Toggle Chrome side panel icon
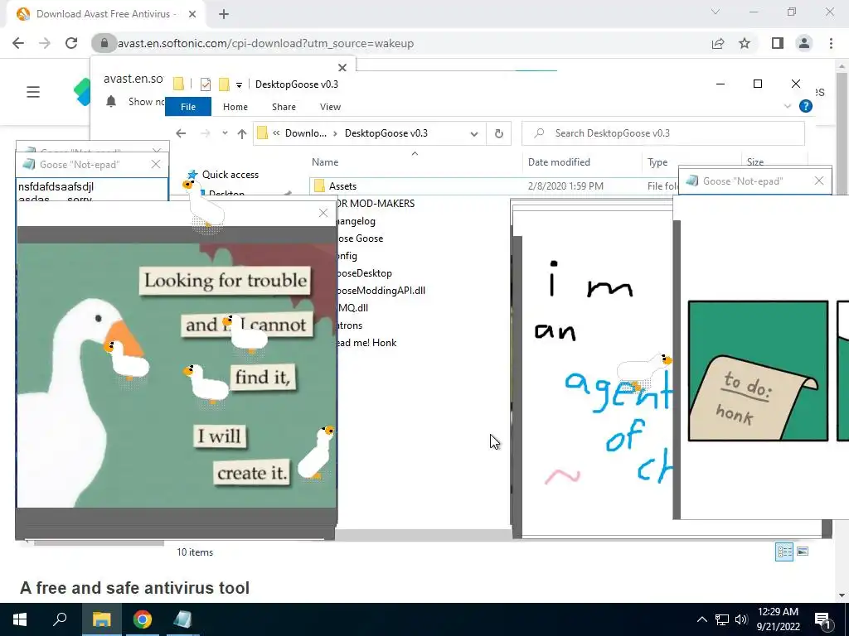The height and width of the screenshot is (636, 849). pos(778,43)
